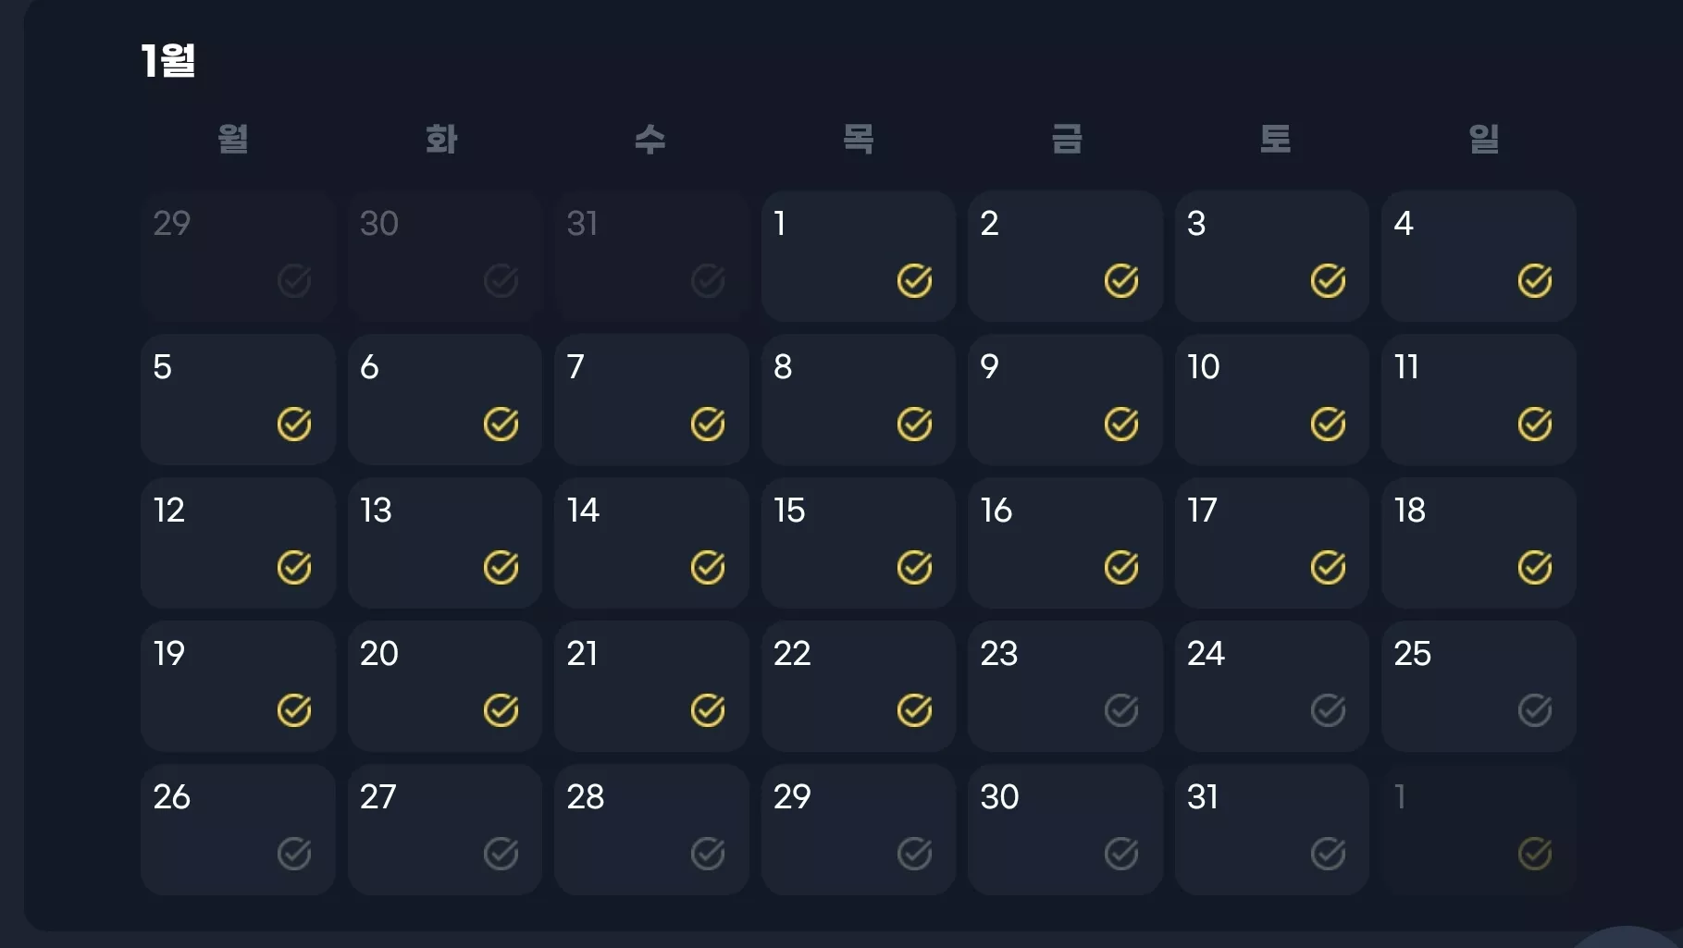1683x948 pixels.
Task: Open the day 17 calendar cell
Action: 1272,543
